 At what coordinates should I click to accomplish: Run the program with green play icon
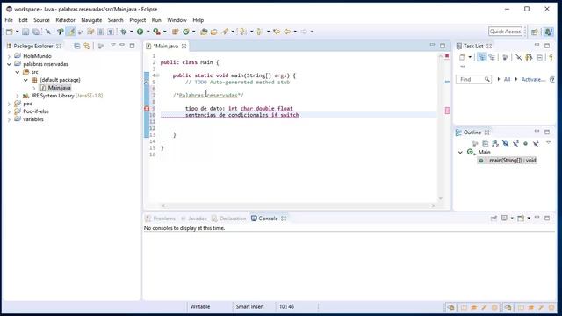coord(140,32)
